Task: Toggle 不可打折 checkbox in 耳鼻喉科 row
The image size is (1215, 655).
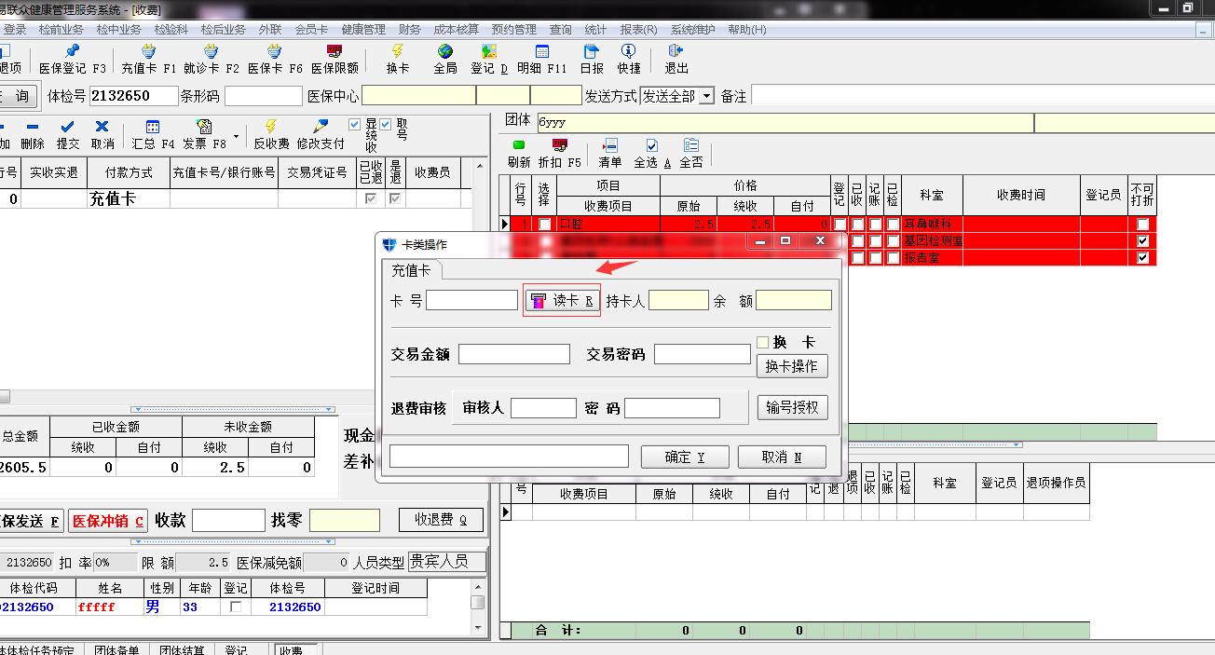Action: click(1142, 225)
